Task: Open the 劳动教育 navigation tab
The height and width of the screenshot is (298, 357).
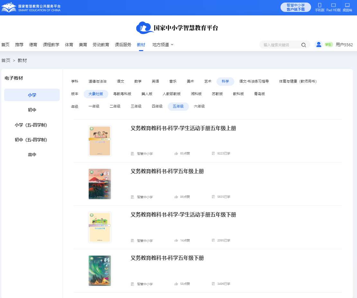Action: 101,45
